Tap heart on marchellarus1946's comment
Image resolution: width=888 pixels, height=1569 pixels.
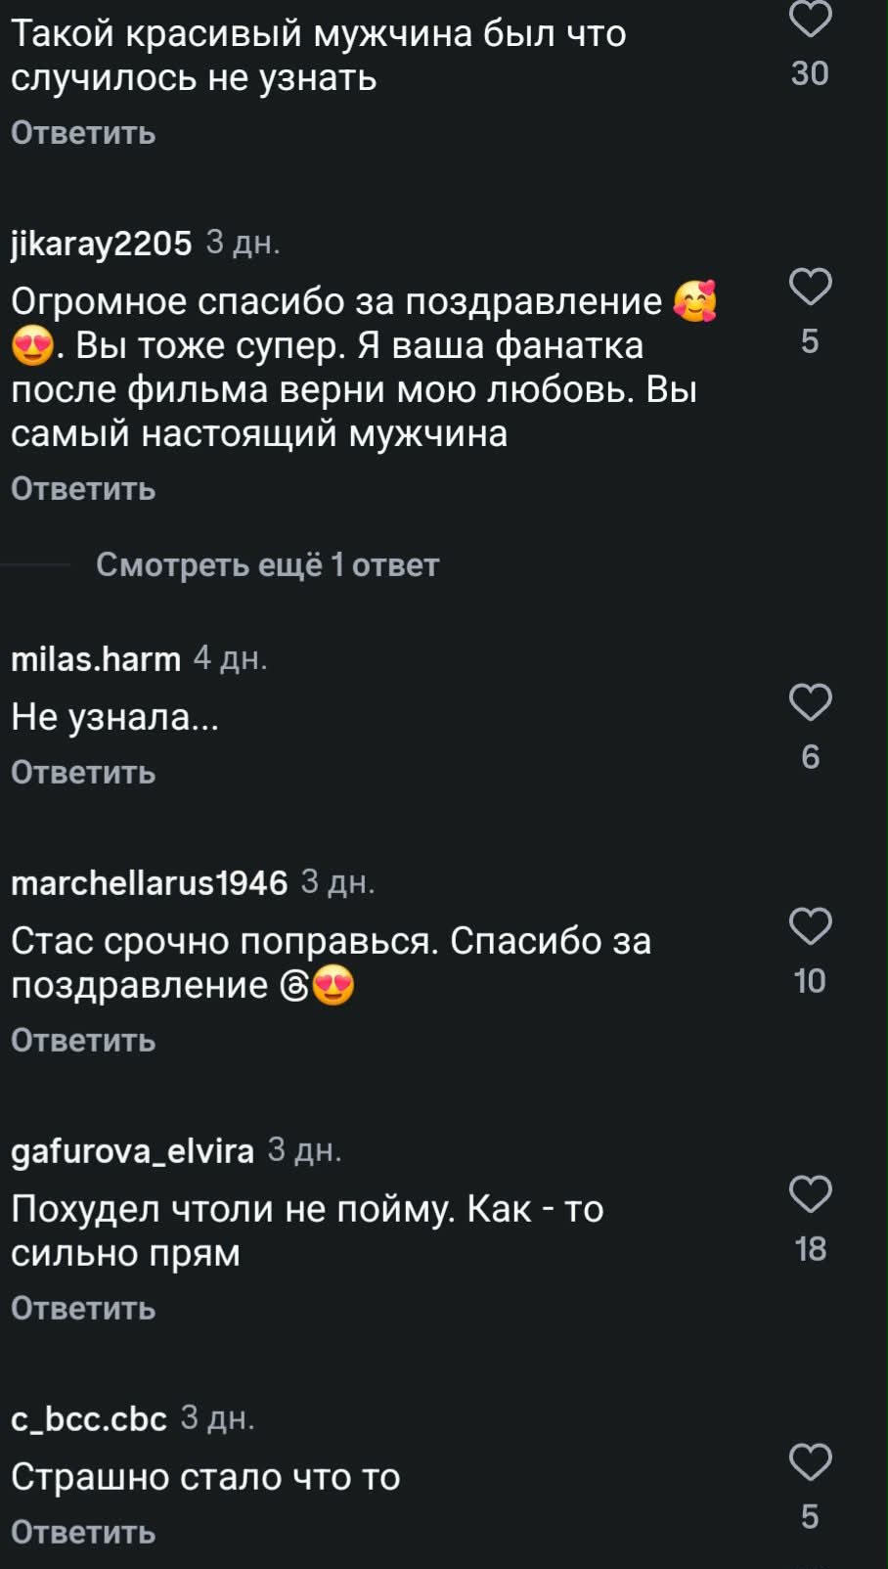tap(810, 926)
